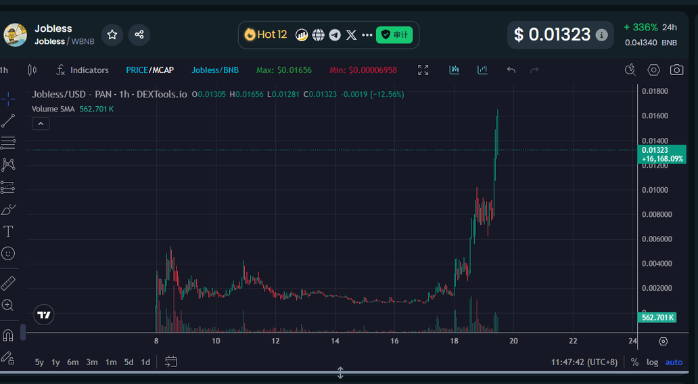This screenshot has height=384, width=698.
Task: Redo the chart action
Action: click(534, 70)
